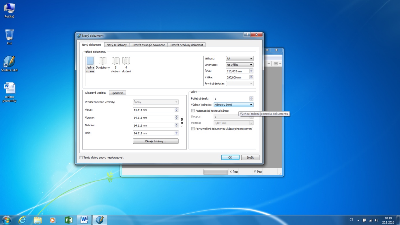The image size is (400, 225).
Task: Open Počítač desktop icon
Action: click(10, 10)
